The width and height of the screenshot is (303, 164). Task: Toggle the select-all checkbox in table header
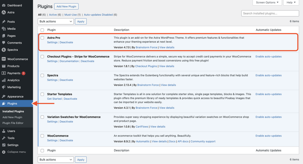tap(42, 30)
